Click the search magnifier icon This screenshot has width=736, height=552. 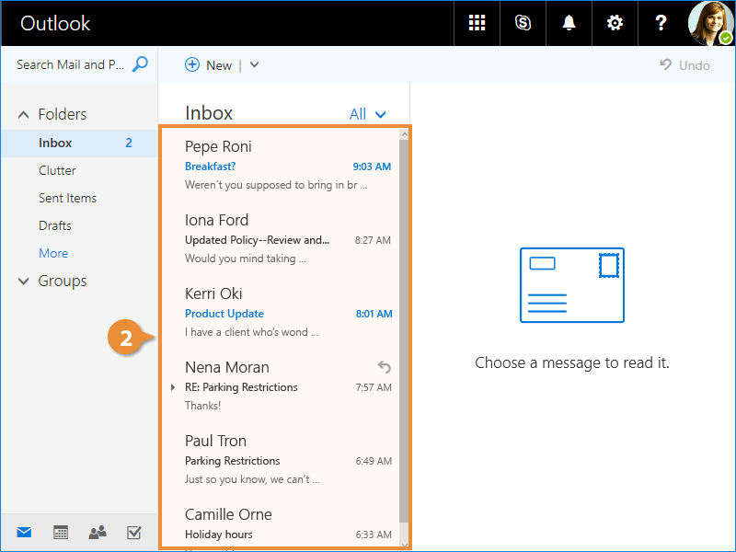[140, 64]
